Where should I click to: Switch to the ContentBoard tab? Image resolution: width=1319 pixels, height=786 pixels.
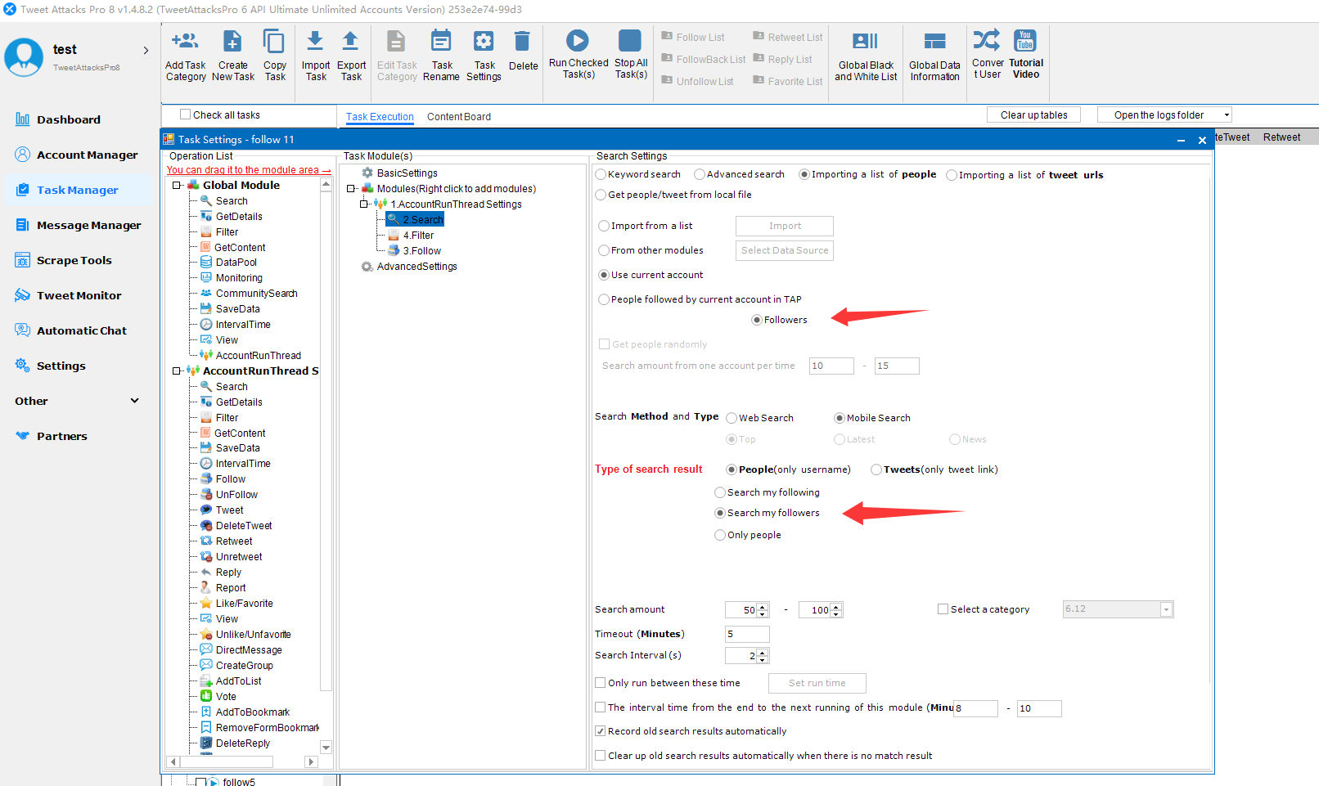[459, 117]
